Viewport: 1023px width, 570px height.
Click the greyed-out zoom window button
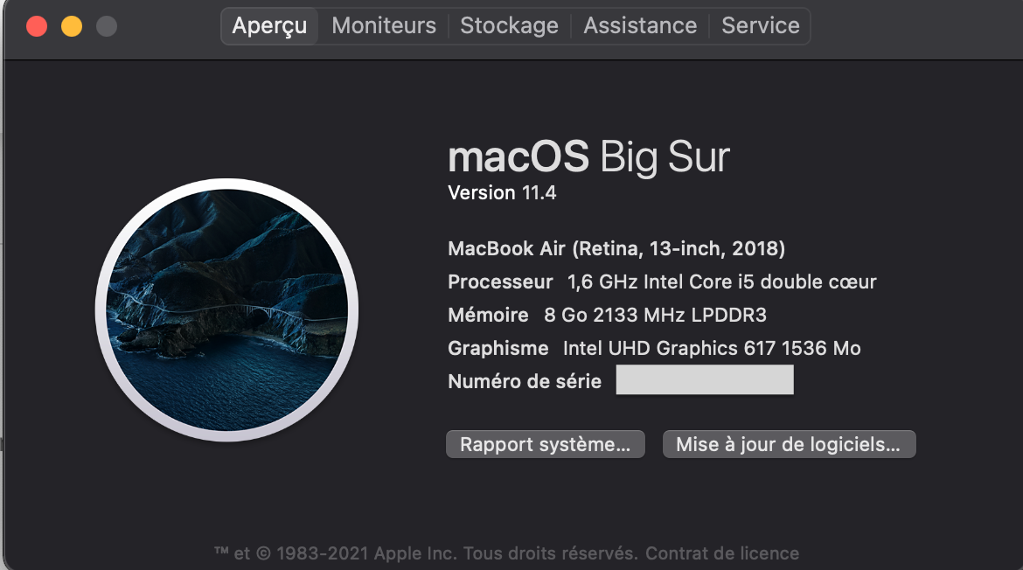(107, 26)
